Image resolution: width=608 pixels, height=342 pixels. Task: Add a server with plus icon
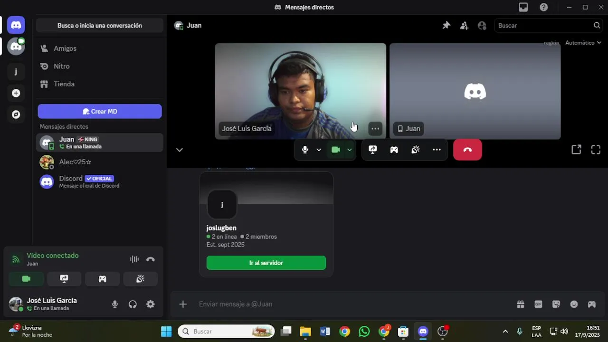click(16, 93)
